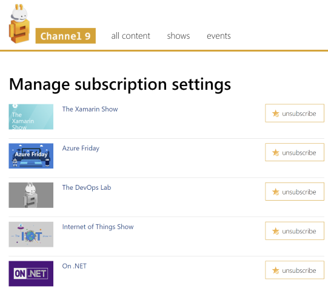Open the all content menu

pos(130,36)
